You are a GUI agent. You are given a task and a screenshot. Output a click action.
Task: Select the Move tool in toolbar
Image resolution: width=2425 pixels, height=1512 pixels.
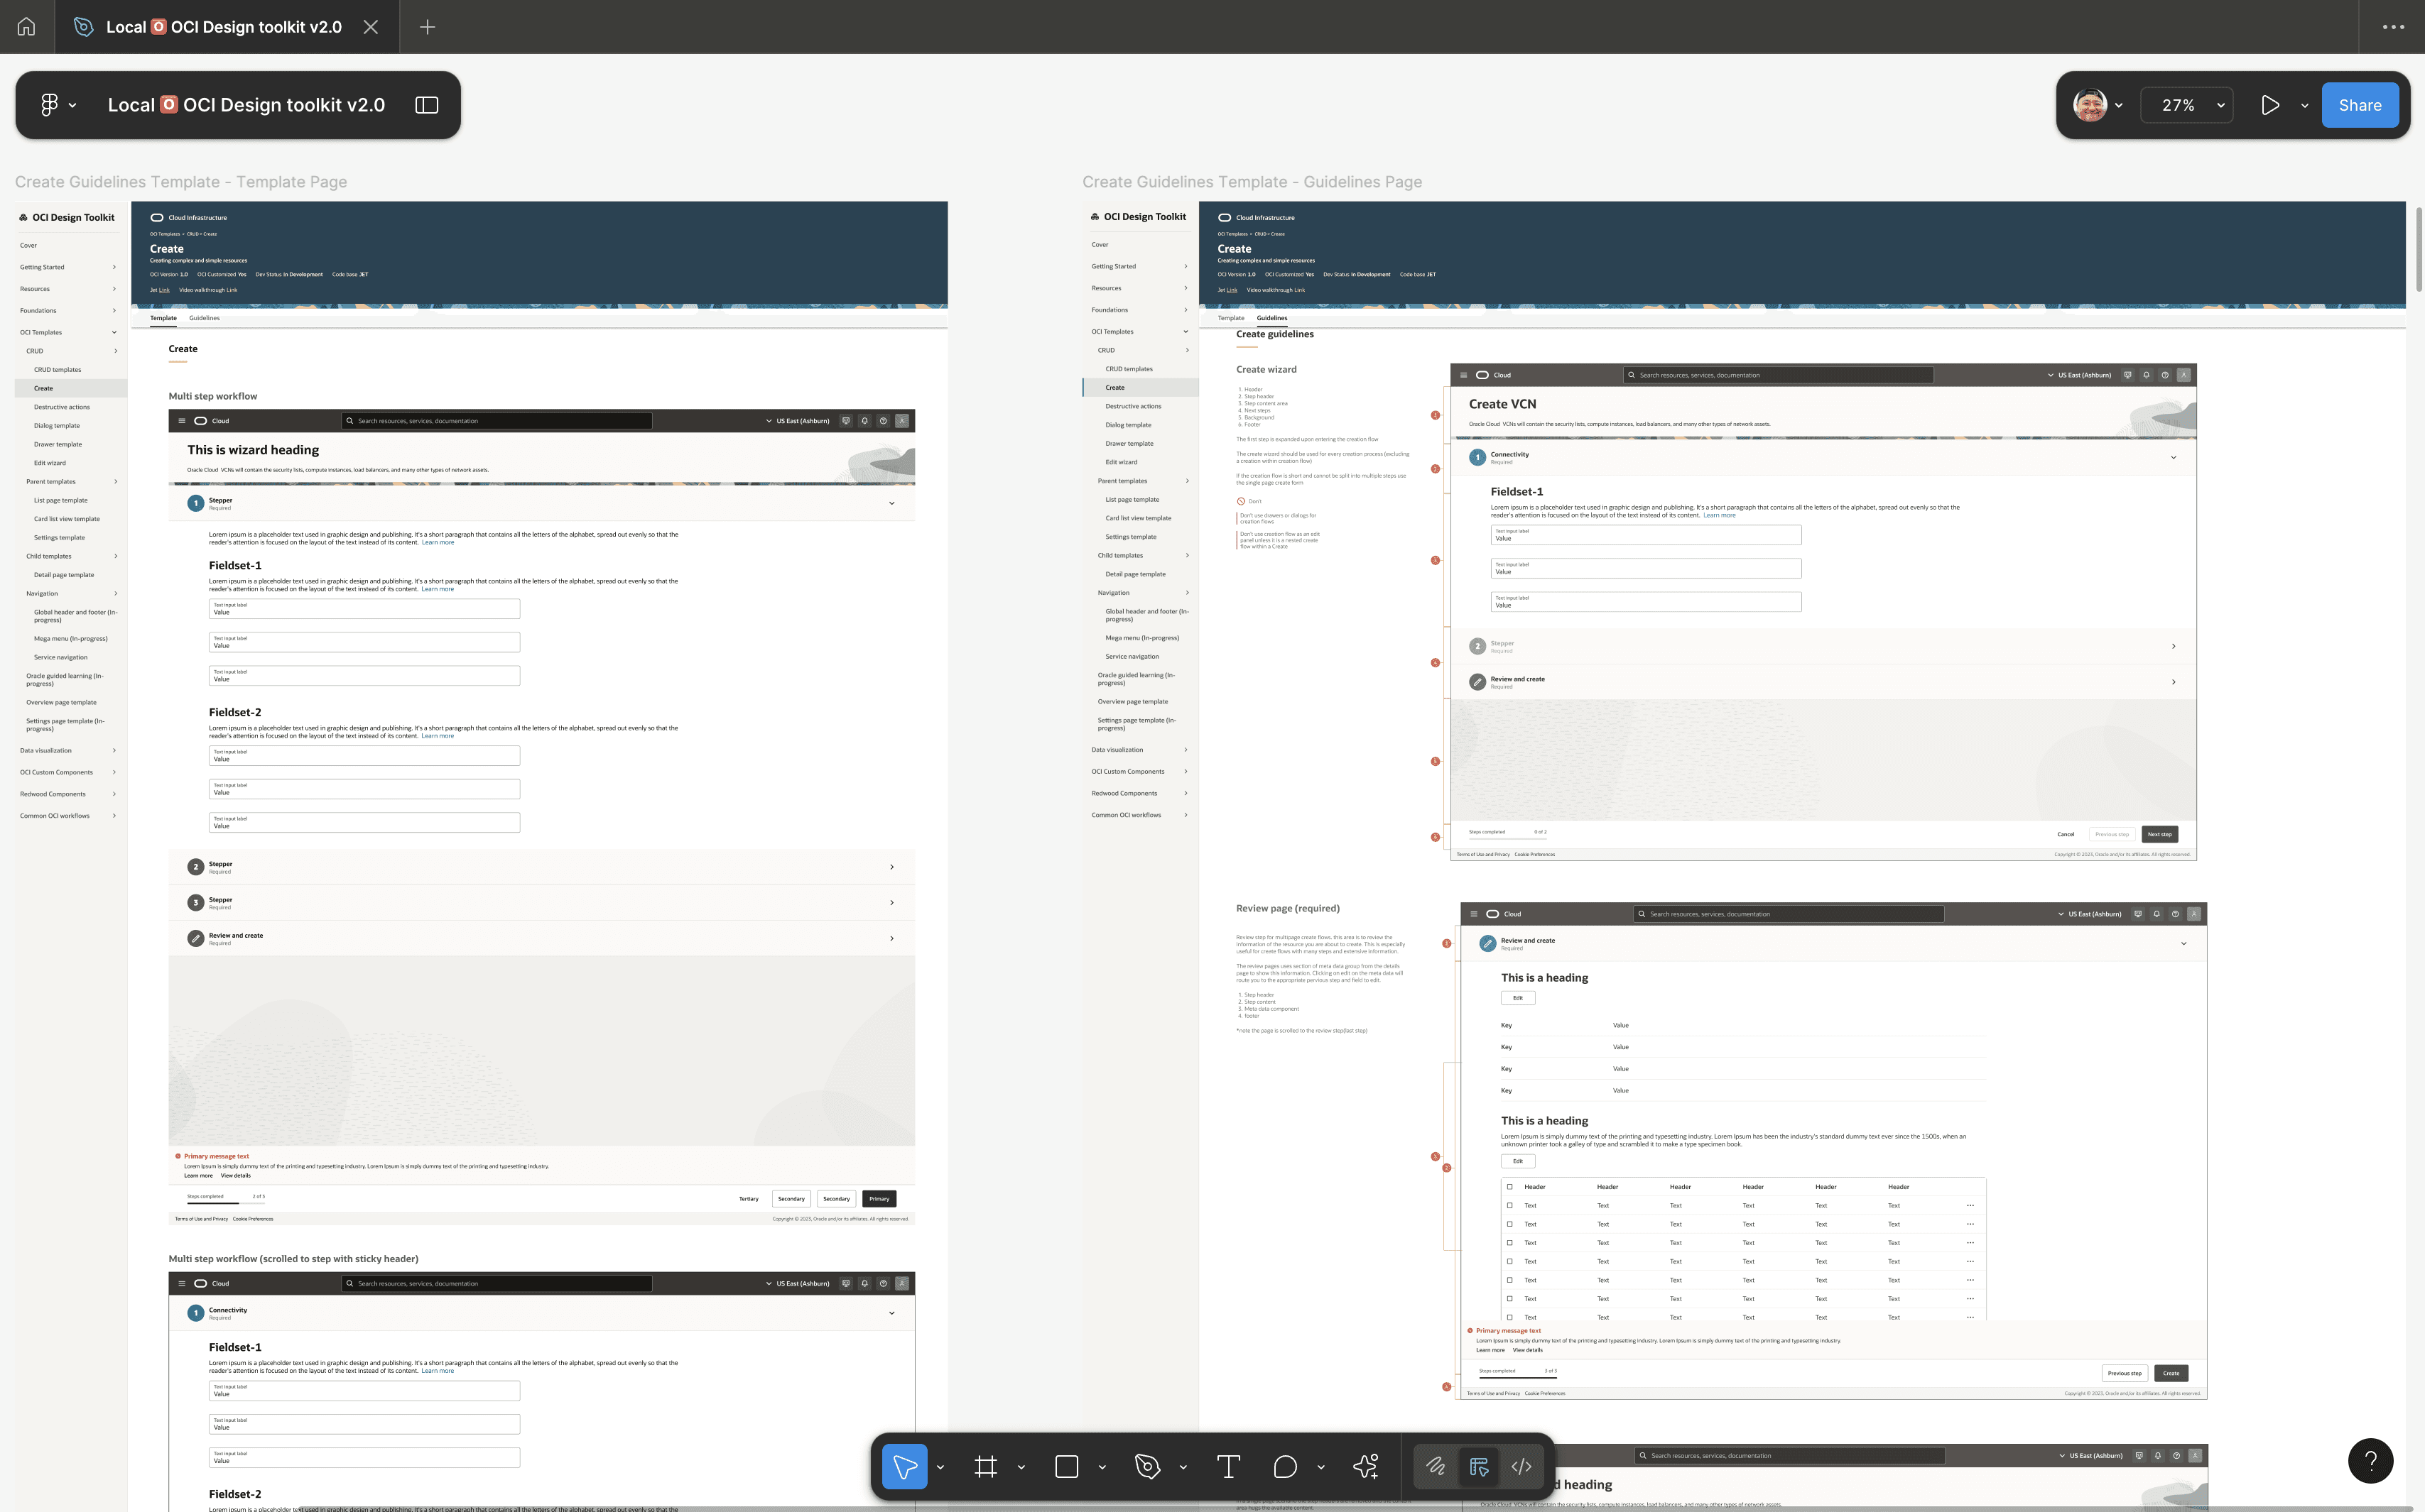tap(904, 1466)
